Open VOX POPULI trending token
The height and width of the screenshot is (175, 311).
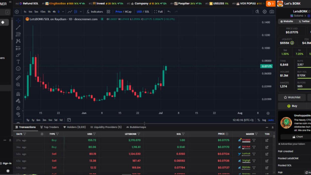[x=248, y=4]
